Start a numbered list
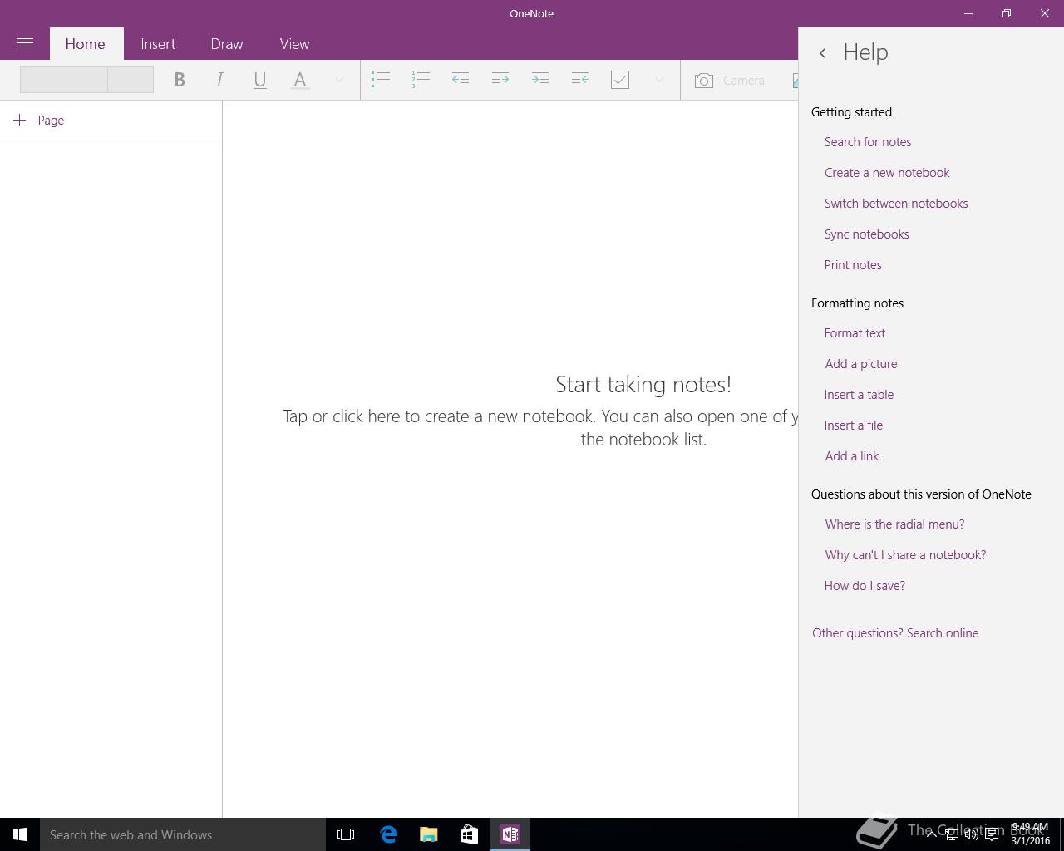The width and height of the screenshot is (1064, 851). click(x=421, y=80)
